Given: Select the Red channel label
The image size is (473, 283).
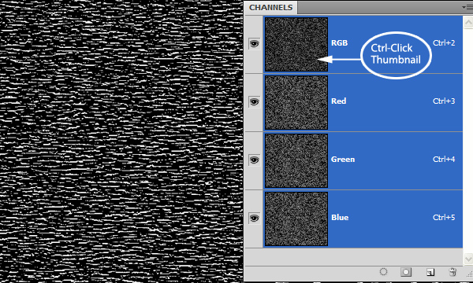Looking at the screenshot, I should pos(338,101).
